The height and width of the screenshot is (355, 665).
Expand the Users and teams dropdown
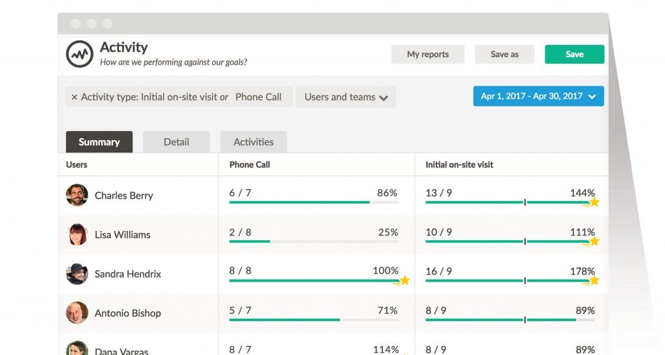pyautogui.click(x=345, y=97)
